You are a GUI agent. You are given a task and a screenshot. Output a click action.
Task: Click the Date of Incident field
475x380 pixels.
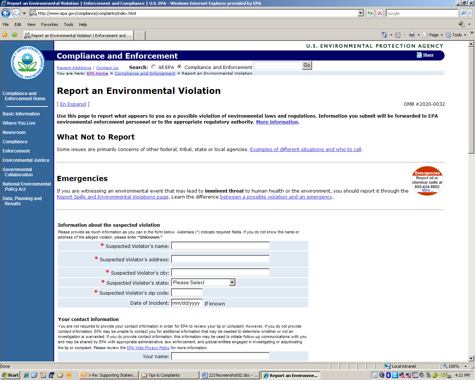click(x=187, y=303)
